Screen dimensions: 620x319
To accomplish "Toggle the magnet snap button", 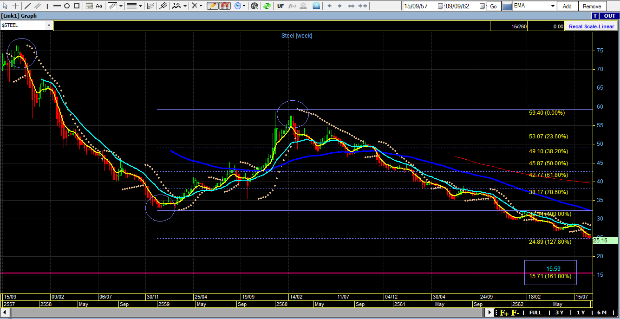I will point(224,6).
